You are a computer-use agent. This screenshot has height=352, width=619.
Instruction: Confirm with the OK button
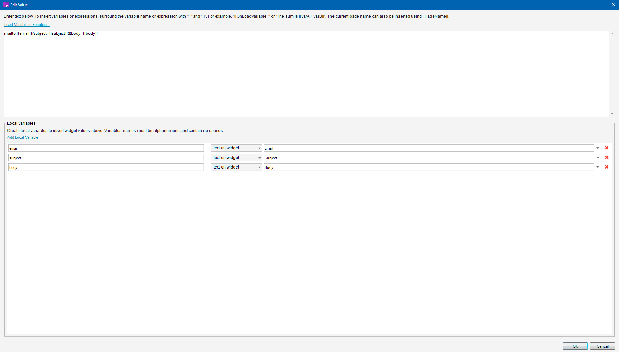[575, 346]
